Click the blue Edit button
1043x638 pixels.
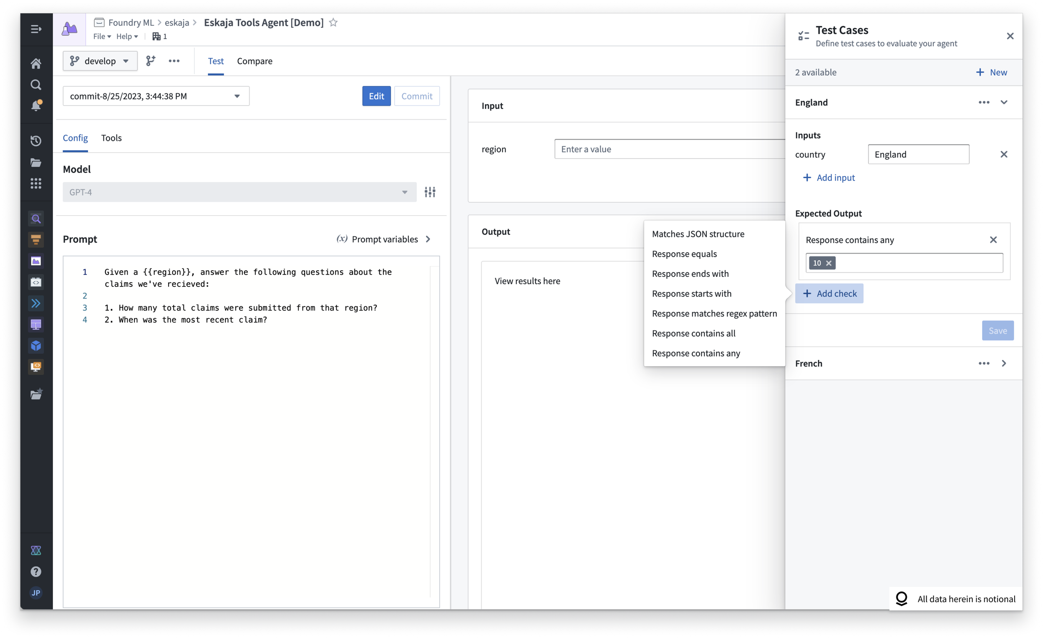[x=376, y=96]
